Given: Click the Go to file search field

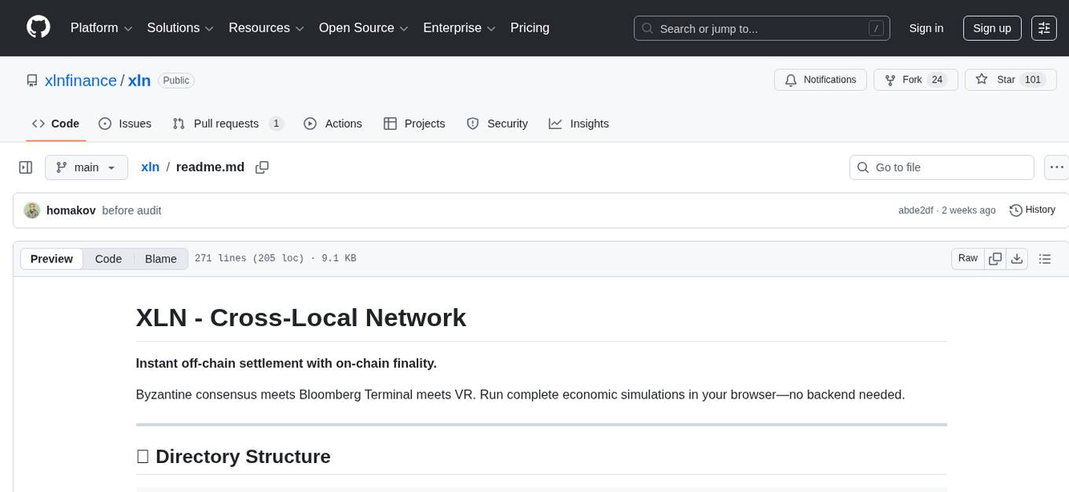Looking at the screenshot, I should (x=941, y=167).
